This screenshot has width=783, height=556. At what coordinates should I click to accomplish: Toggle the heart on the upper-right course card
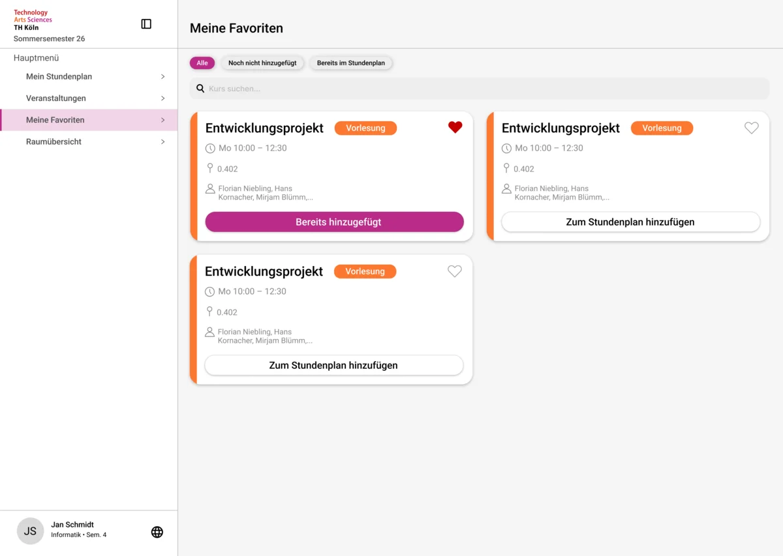pyautogui.click(x=751, y=128)
